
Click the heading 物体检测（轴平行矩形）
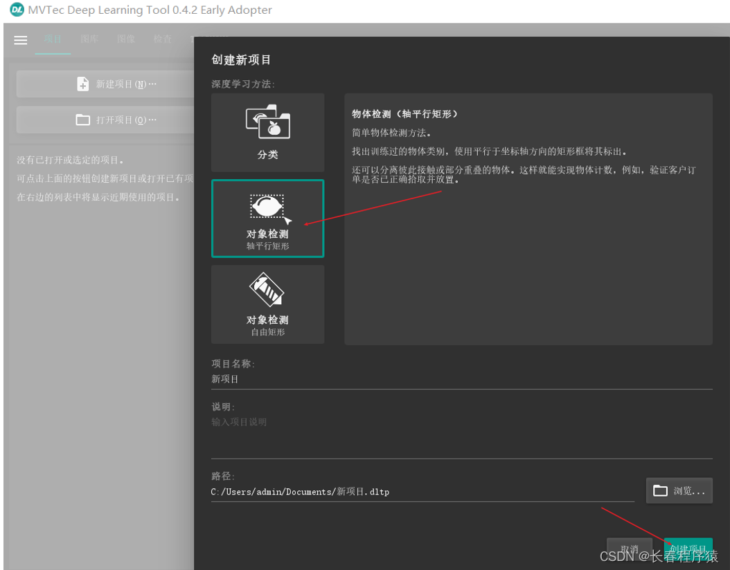click(x=404, y=114)
